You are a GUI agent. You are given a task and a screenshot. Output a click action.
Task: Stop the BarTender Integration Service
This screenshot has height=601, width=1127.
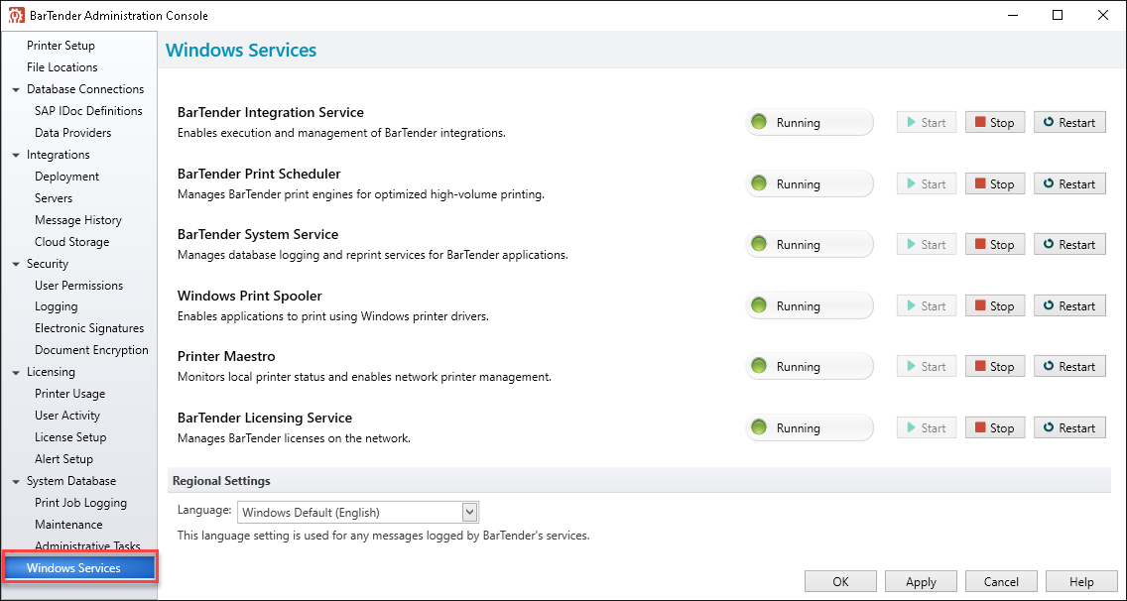tap(995, 122)
